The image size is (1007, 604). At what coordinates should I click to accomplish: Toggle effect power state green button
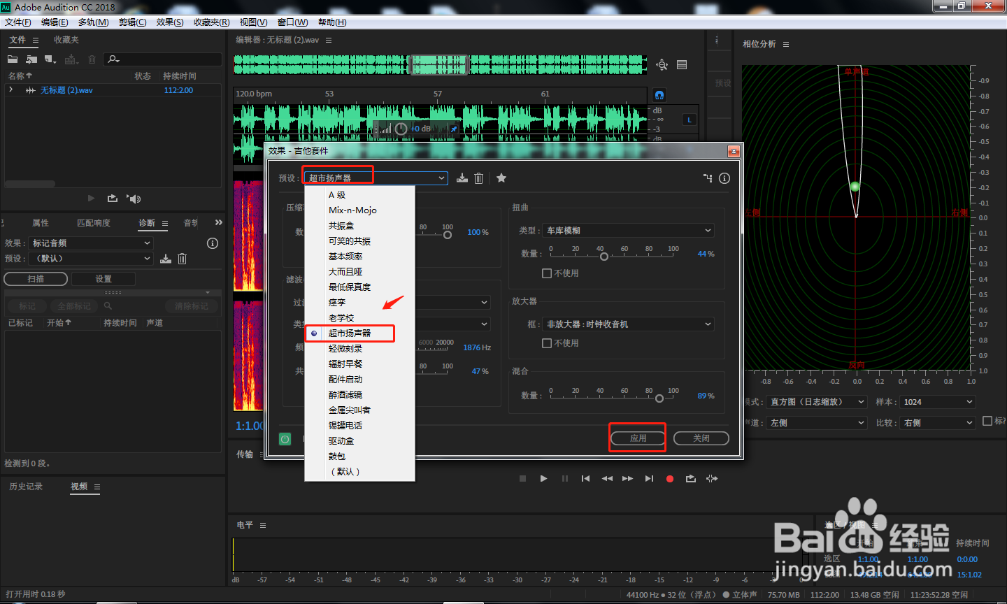pos(285,439)
